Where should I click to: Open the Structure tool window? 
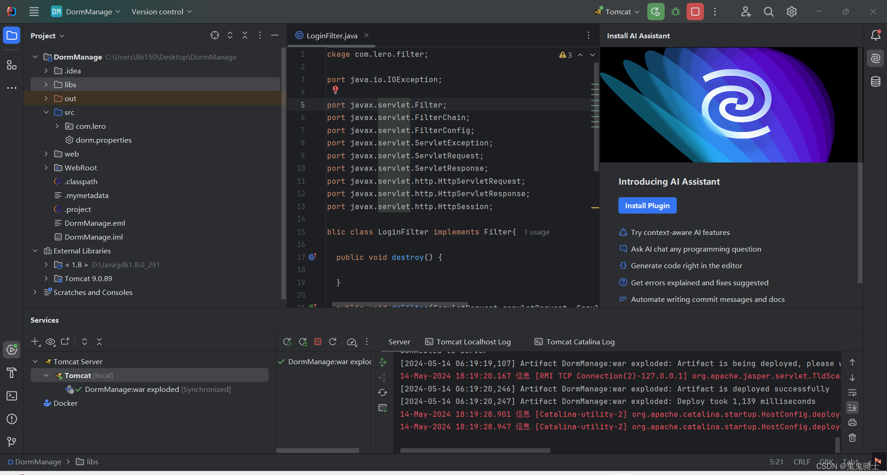click(12, 65)
